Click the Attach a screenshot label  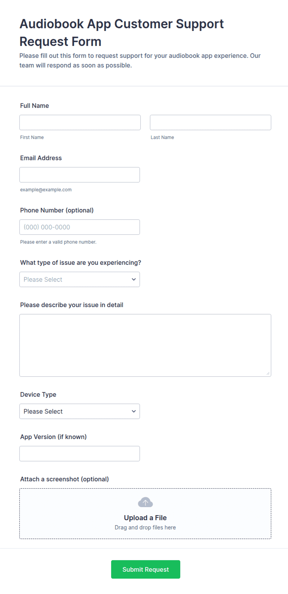tap(64, 479)
